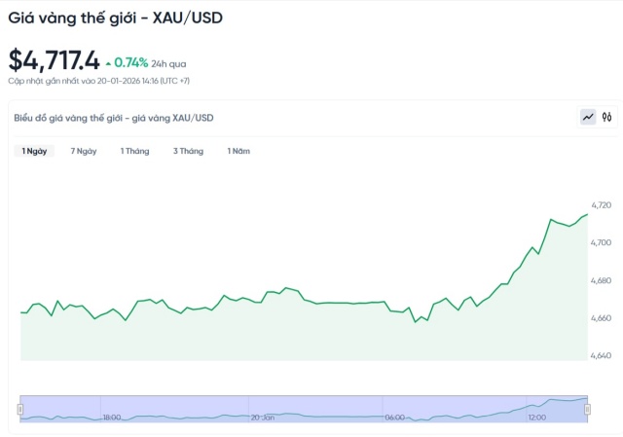
Task: Click the right handle of the range navigator
Action: [x=588, y=409]
